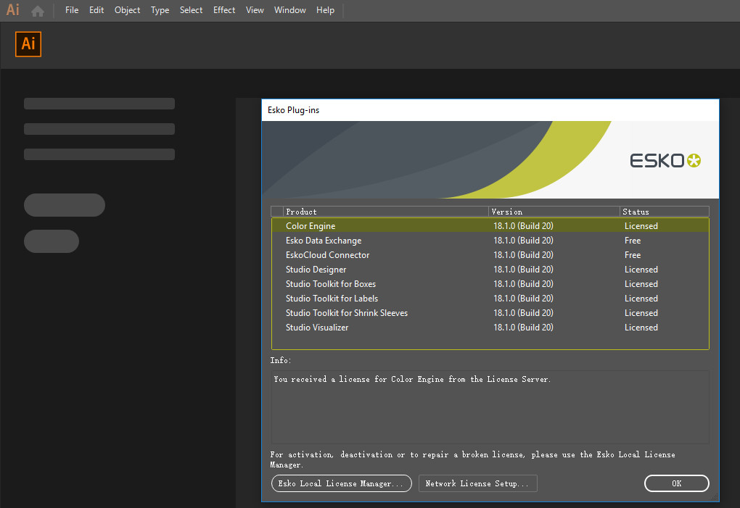740x508 pixels.
Task: Select the EskoCloud Connector row
Action: (x=490, y=255)
